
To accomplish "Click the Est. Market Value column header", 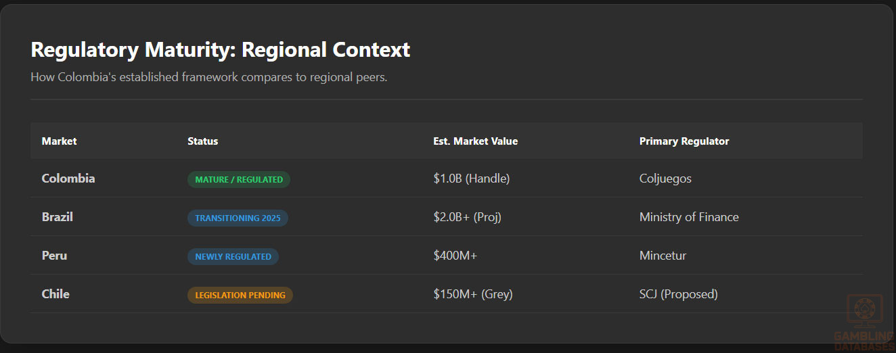I will tap(475, 141).
